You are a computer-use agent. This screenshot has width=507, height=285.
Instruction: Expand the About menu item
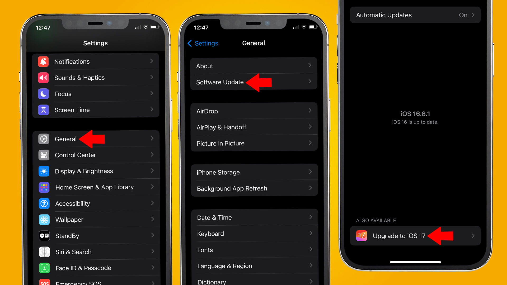tap(253, 66)
